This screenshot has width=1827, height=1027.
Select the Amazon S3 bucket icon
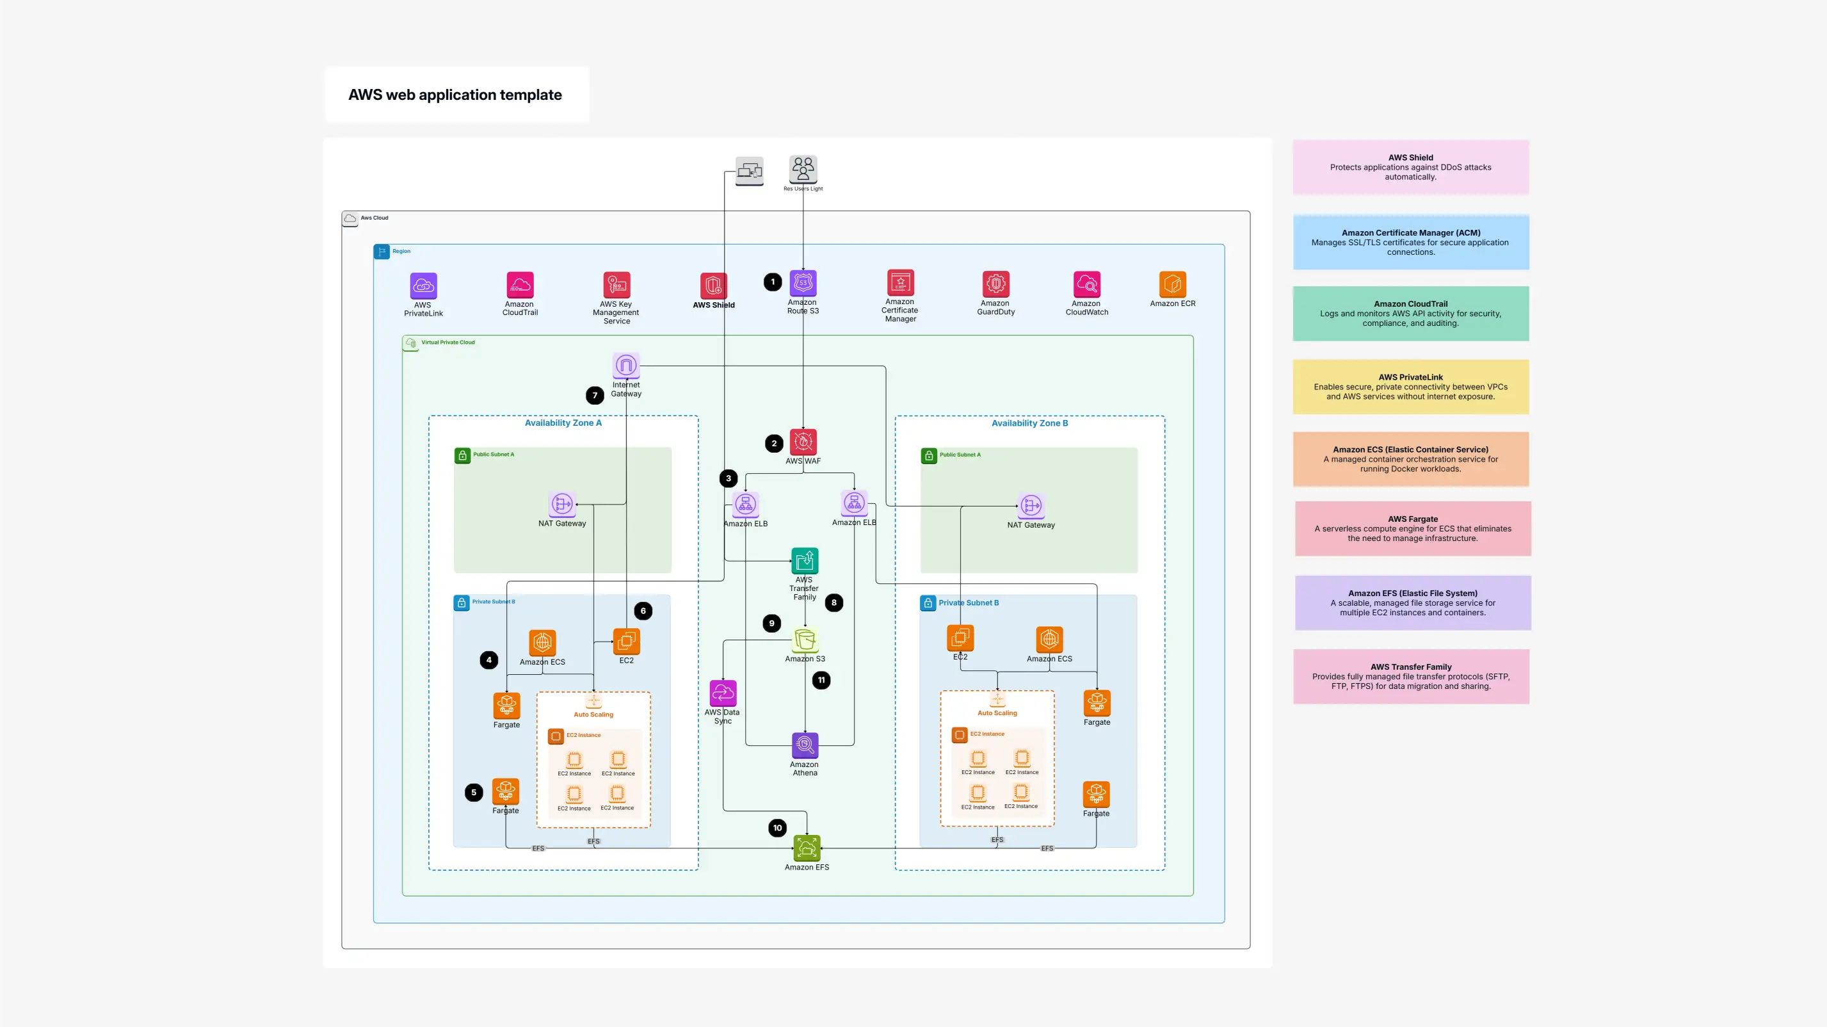tap(805, 640)
